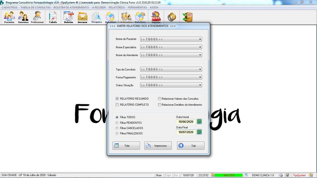Open the Tabela toolbar icon
This screenshot has height=178, width=317.
(53, 17)
